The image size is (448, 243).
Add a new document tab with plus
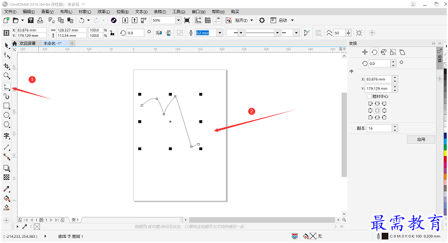point(73,43)
